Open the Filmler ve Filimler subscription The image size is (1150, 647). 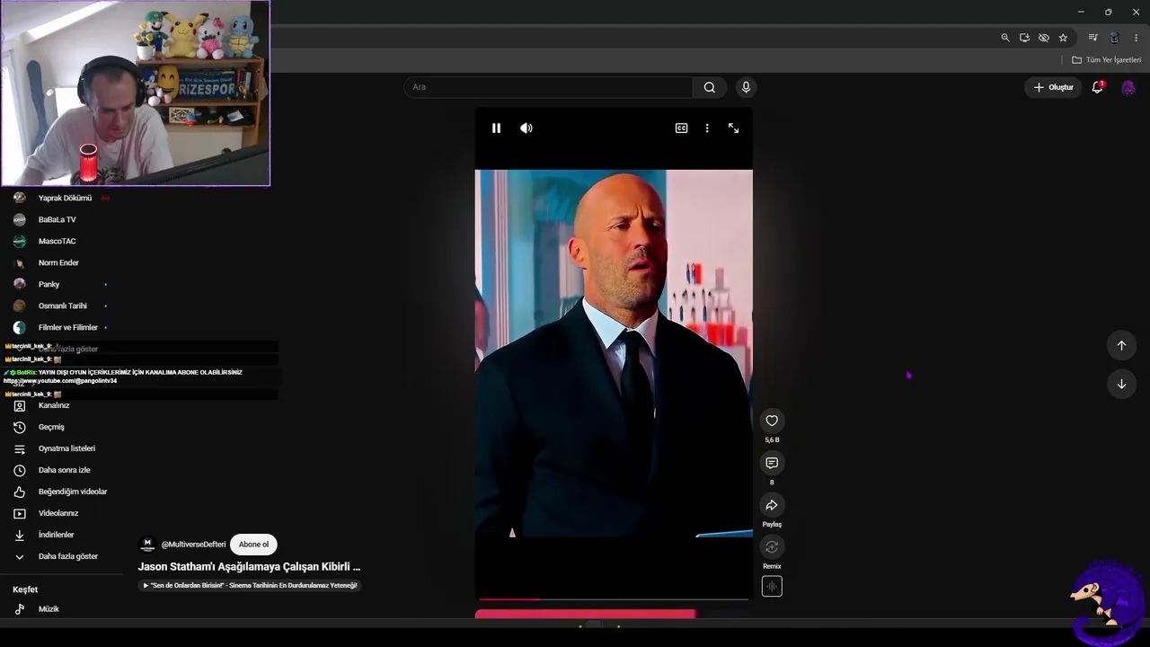[x=67, y=327]
